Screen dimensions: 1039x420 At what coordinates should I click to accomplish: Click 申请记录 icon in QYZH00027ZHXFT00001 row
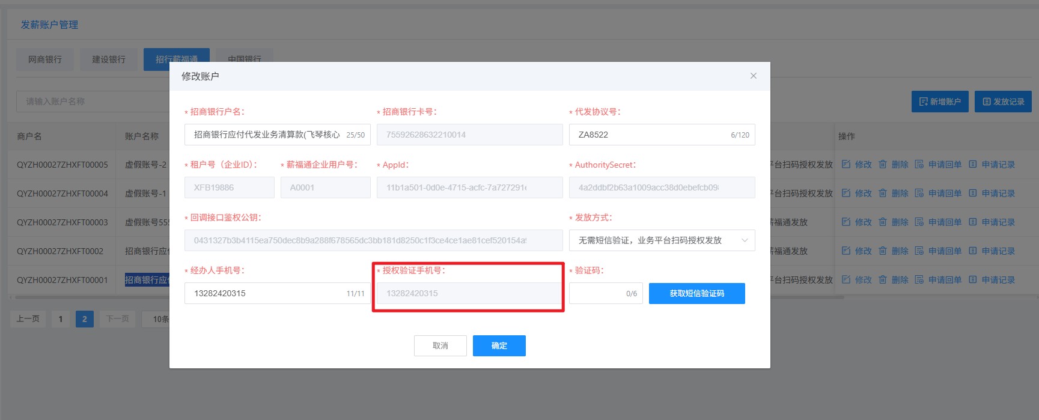972,279
